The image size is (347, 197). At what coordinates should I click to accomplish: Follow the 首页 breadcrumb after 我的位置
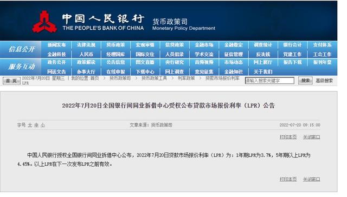pyautogui.click(x=95, y=78)
